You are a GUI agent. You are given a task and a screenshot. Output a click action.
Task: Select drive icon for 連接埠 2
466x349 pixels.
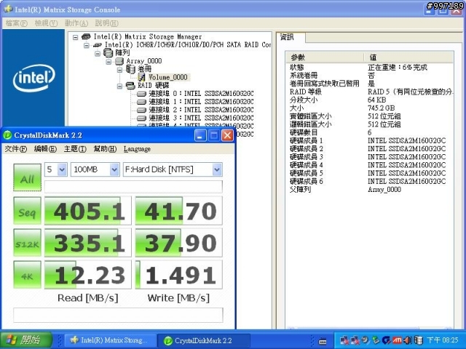coord(141,111)
